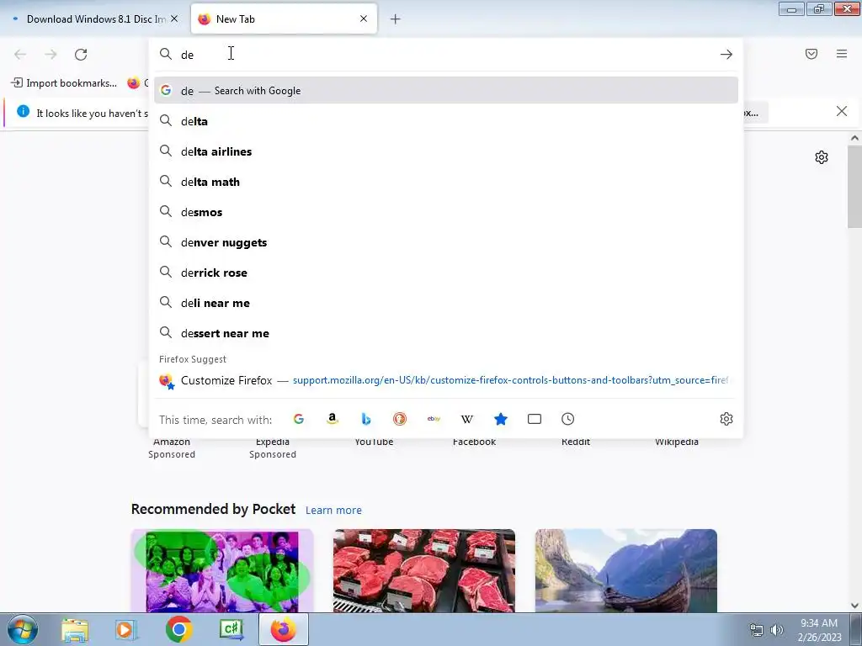
Task: Open the taskbar clock and date
Action: [819, 630]
